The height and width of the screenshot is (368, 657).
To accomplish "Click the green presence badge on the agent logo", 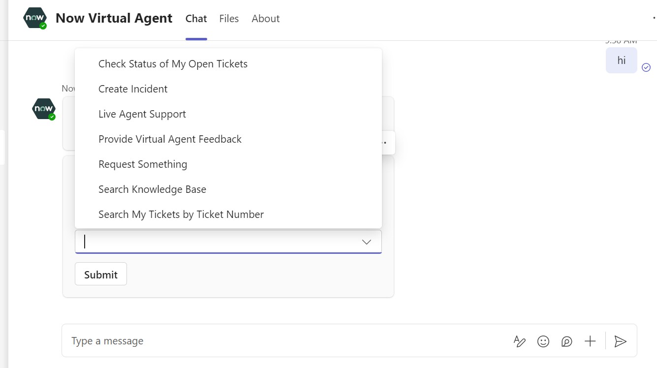I will click(x=44, y=26).
